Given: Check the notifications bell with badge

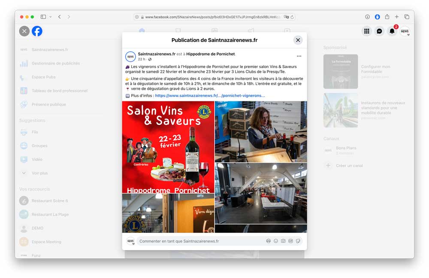Looking at the screenshot, I should pos(392,31).
